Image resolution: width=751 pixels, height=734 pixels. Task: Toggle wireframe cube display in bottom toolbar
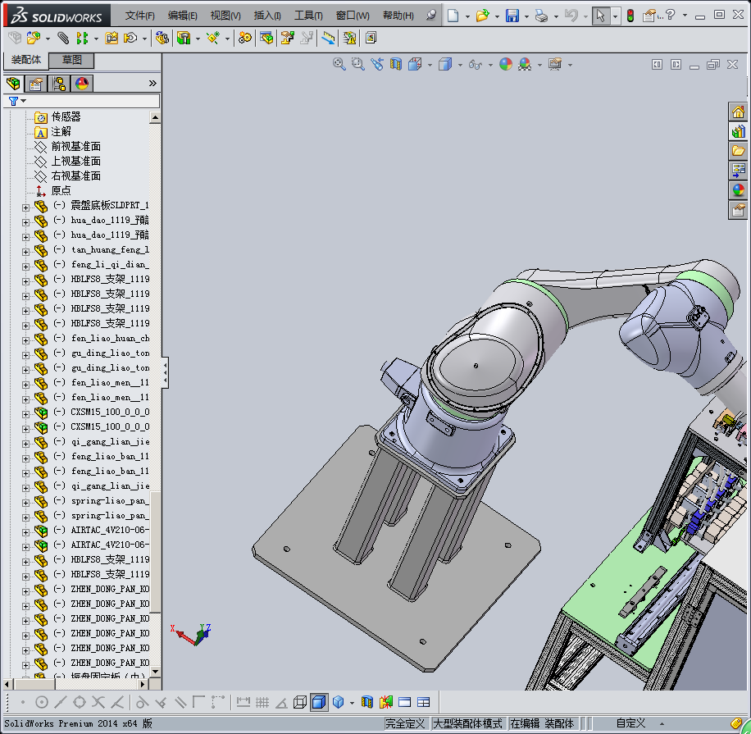pyautogui.click(x=300, y=702)
